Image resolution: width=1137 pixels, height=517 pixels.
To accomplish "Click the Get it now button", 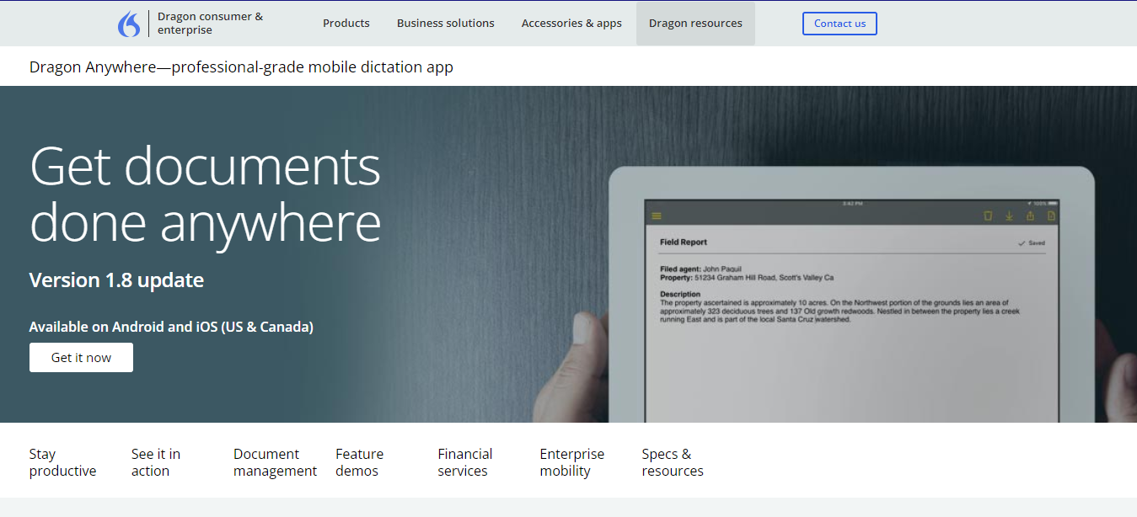I will point(81,357).
